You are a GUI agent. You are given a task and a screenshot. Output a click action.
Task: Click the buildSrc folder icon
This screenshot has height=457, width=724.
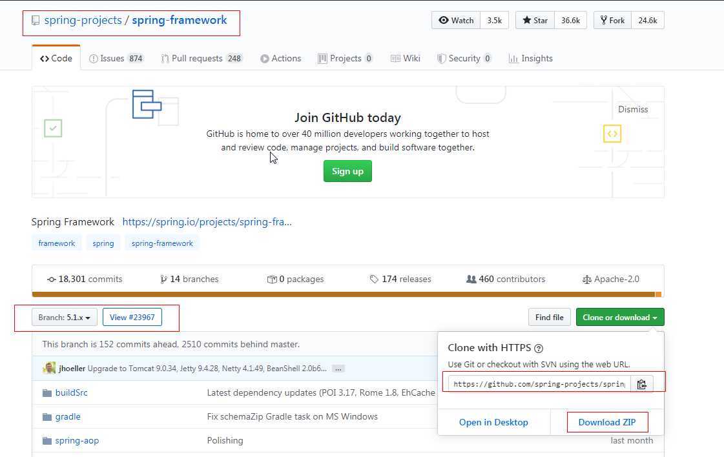click(47, 392)
